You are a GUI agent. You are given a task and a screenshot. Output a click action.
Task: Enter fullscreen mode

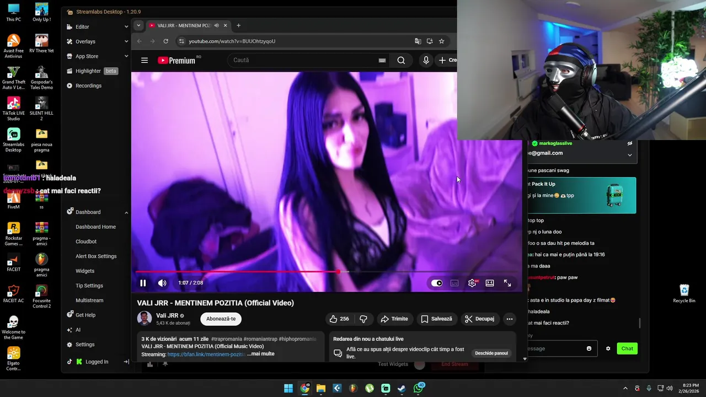(507, 283)
